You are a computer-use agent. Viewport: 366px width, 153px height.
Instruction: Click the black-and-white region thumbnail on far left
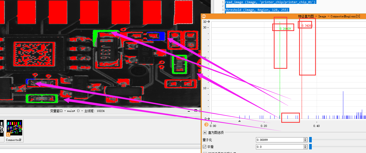pyautogui.click(x=2, y=128)
